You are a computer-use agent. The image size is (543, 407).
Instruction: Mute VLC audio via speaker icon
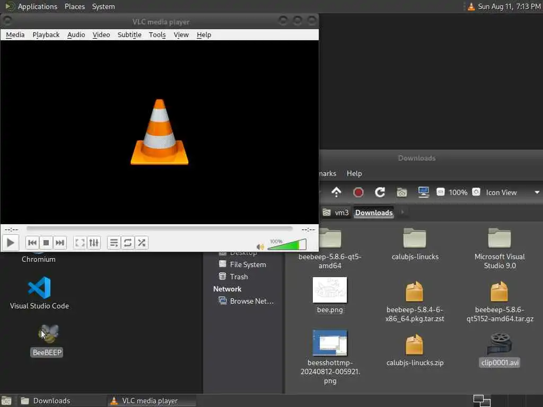click(260, 246)
